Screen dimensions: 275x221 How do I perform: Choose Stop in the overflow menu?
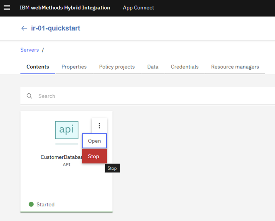tap(94, 156)
